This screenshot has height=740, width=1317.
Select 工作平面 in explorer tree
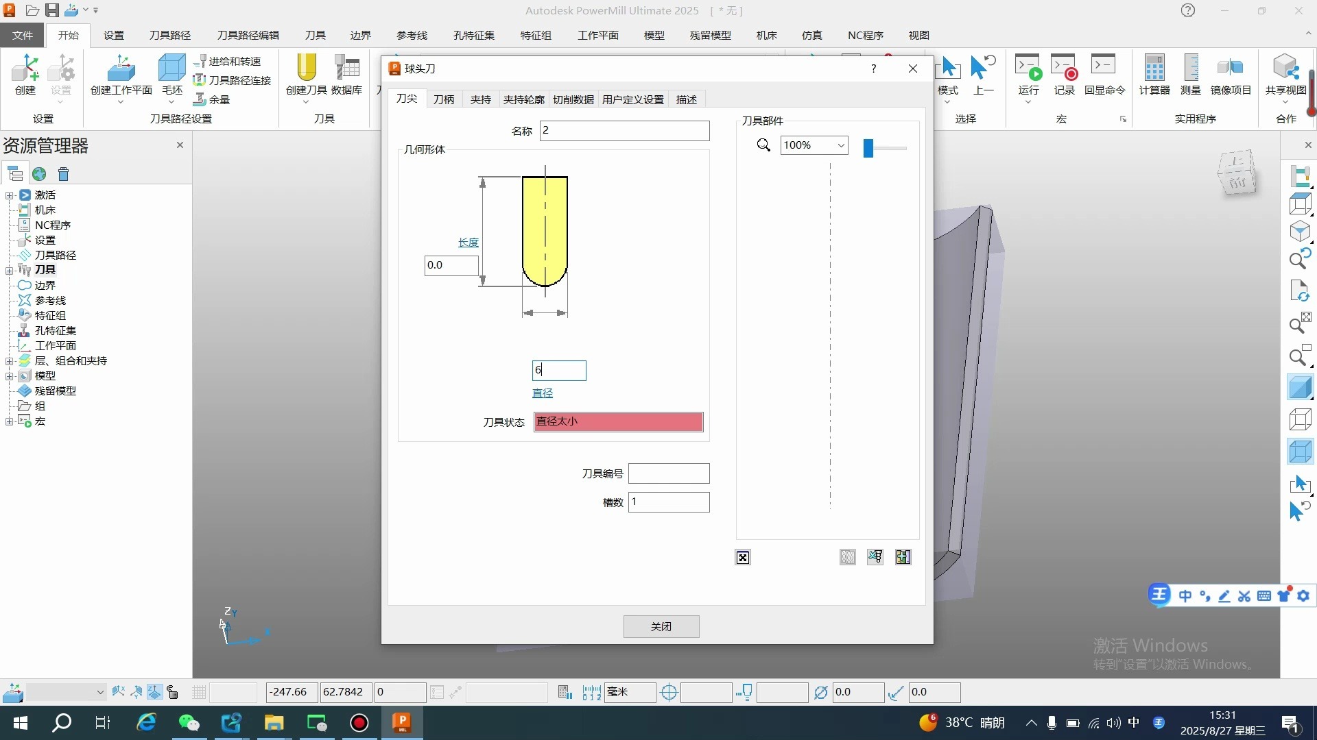point(56,346)
